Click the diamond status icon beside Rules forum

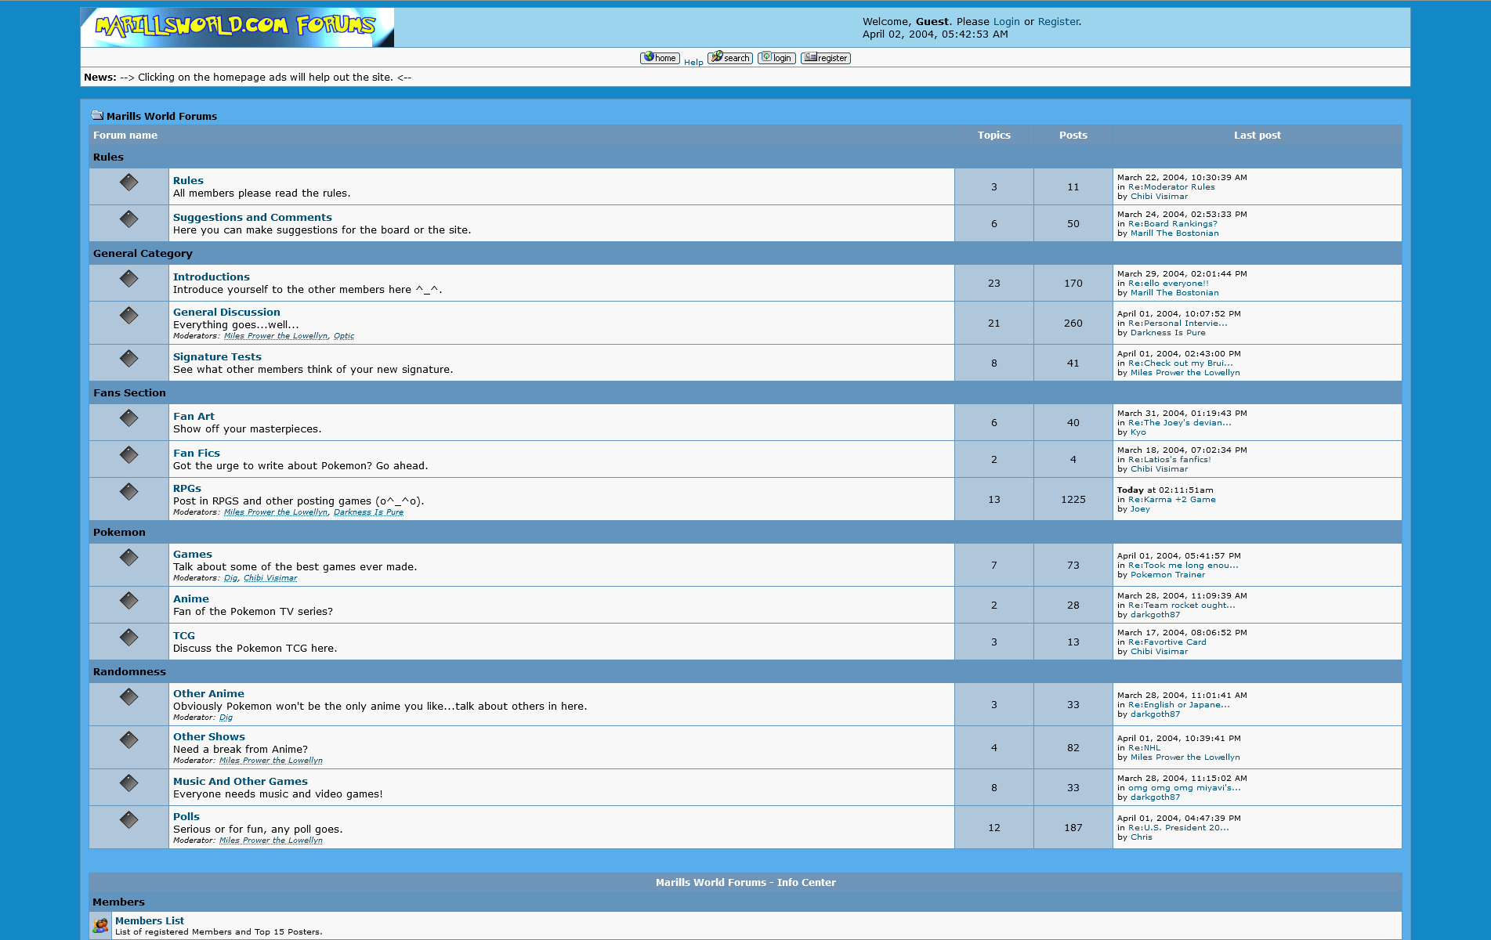pos(129,183)
